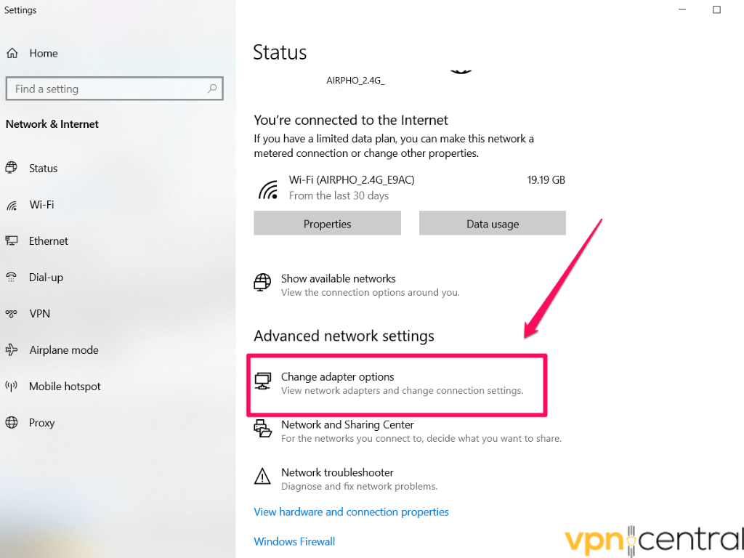The height and width of the screenshot is (558, 744).
Task: Click the Dial-up icon
Action: point(12,277)
